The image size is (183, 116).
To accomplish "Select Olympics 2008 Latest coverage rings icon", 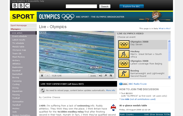I will coord(124,64).
